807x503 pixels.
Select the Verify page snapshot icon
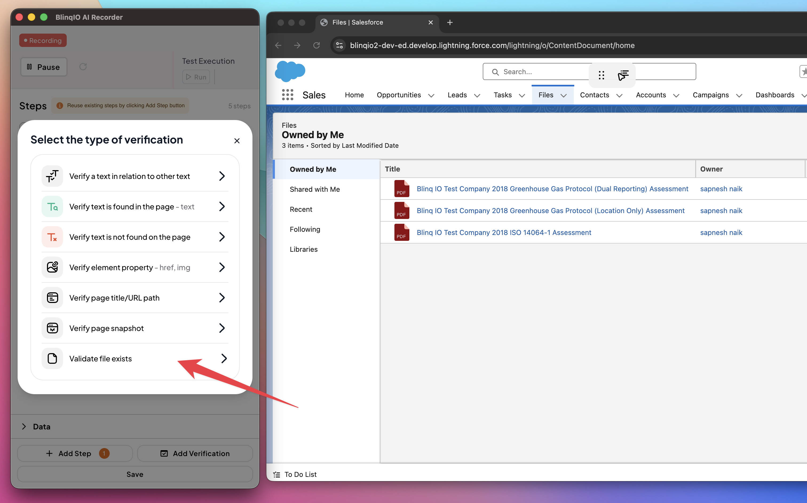click(x=52, y=328)
